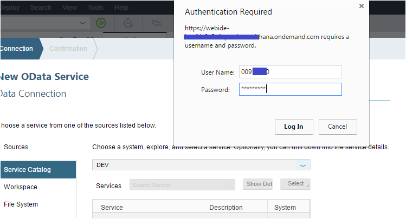
Task: Click the green Run play icon
Action: pyautogui.click(x=101, y=23)
